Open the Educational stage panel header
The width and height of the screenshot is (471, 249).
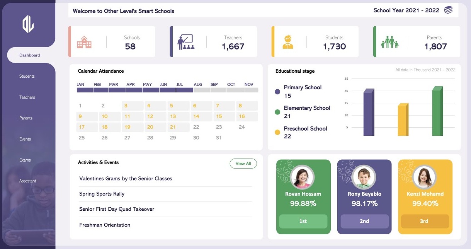coord(295,71)
